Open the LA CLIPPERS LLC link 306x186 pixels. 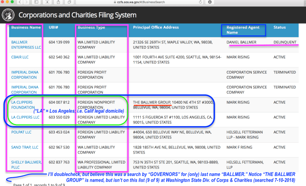[25, 117]
